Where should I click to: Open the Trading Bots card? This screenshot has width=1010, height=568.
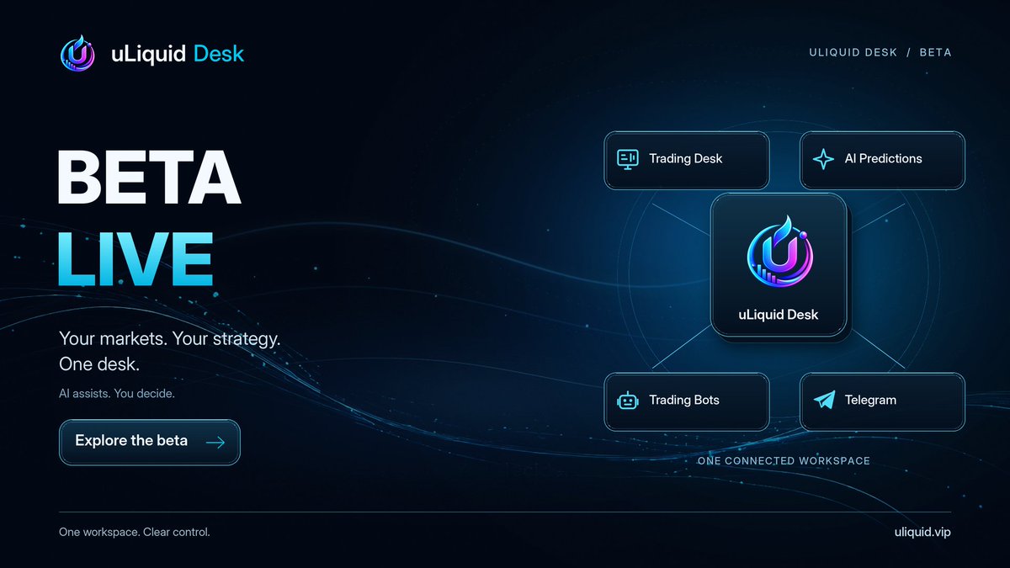(687, 401)
